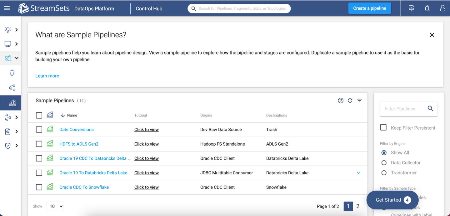The width and height of the screenshot is (450, 216).
Task: Open the Topologies icon in the sidebar
Action: 12,88
